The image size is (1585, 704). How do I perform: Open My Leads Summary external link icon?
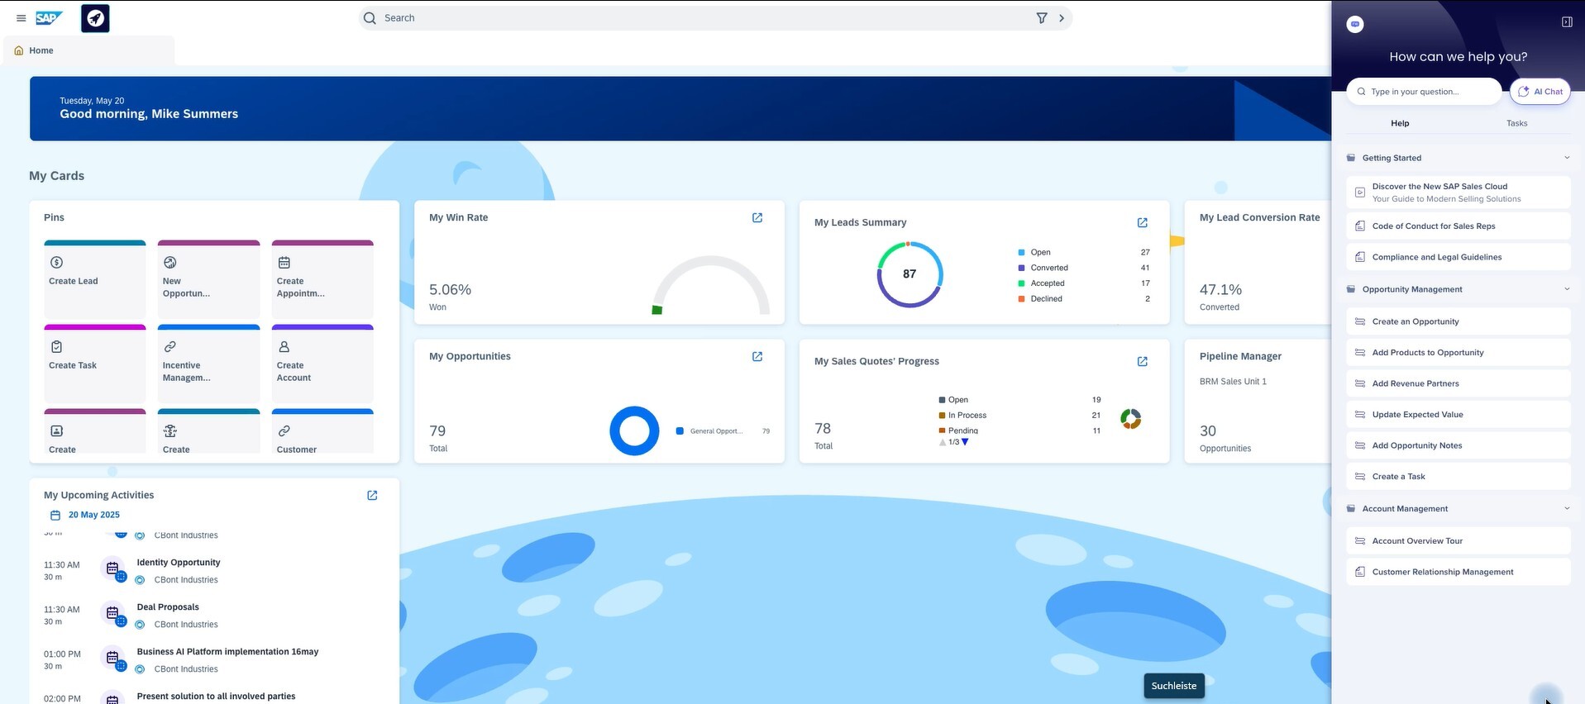click(1143, 223)
